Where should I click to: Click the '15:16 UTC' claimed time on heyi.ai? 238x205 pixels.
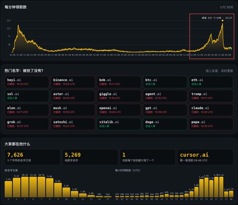pyautogui.click(x=22, y=84)
